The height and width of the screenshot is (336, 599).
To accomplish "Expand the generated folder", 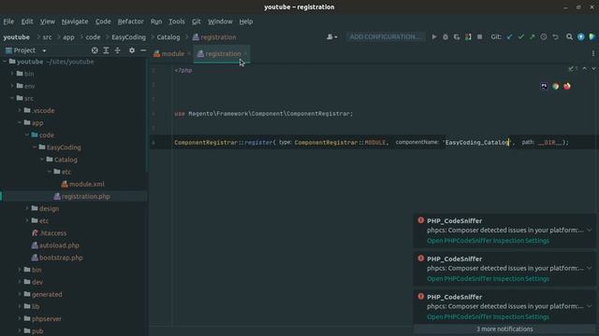I will click(x=20, y=294).
